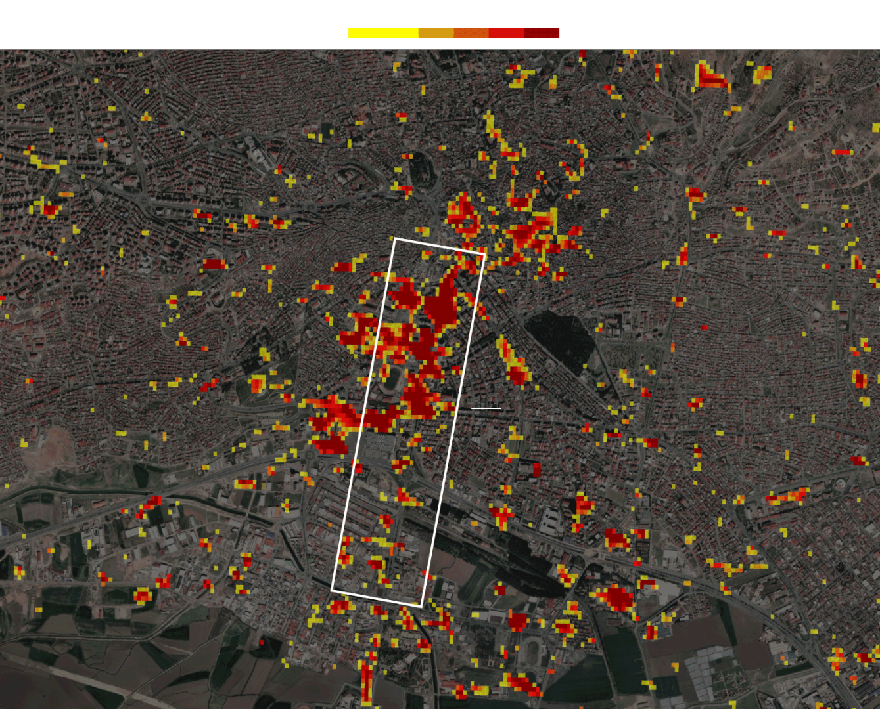This screenshot has width=880, height=709.
Task: Select the elongated damage cluster right of the white box
Action: click(513, 362)
